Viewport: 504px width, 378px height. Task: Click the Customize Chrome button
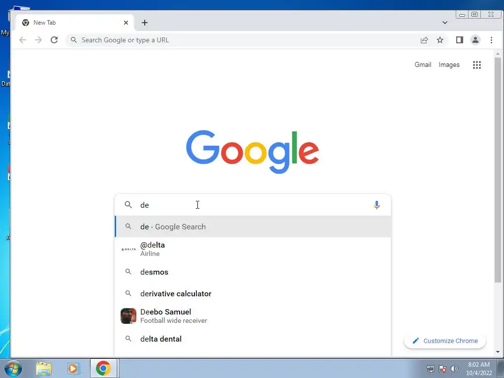(445, 341)
